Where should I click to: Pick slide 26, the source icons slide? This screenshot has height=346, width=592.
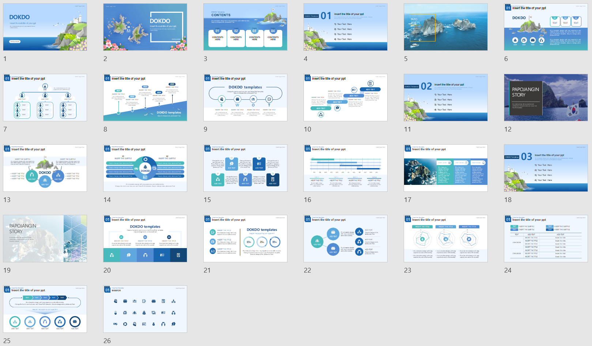145,309
